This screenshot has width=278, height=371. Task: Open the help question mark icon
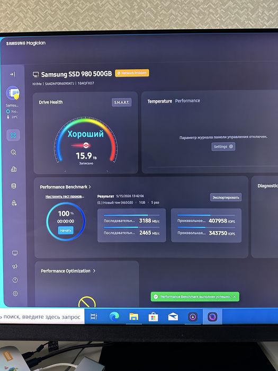[x=15, y=280]
